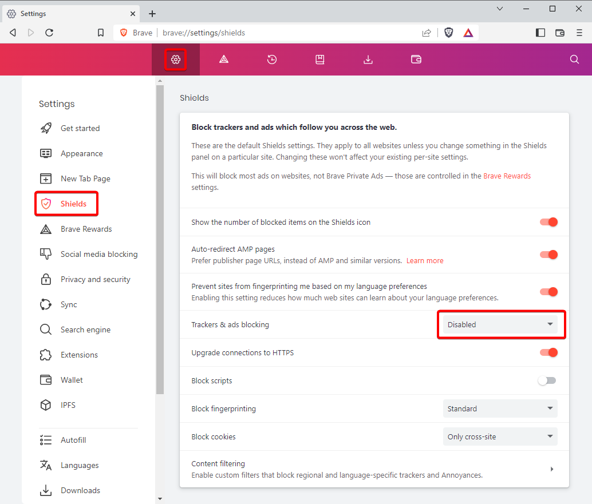Enable the Block scripts switch

[x=547, y=380]
